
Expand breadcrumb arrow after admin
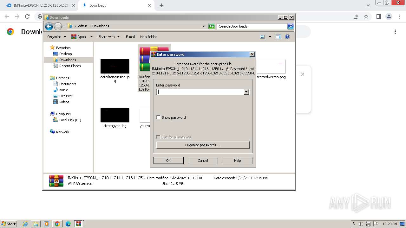(x=90, y=26)
